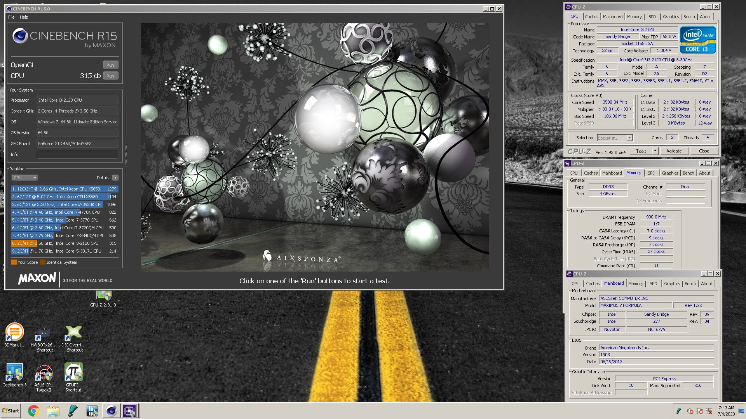The width and height of the screenshot is (746, 419).
Task: Select the GPUPI shortcut icon
Action: click(73, 377)
